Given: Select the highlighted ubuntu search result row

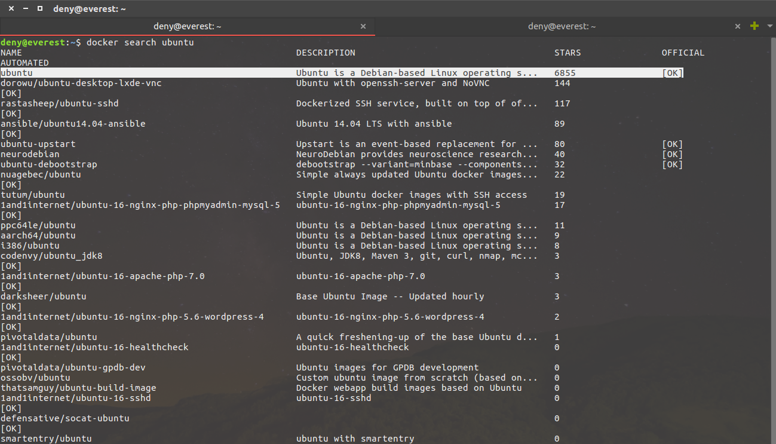Looking at the screenshot, I should click(179, 72).
